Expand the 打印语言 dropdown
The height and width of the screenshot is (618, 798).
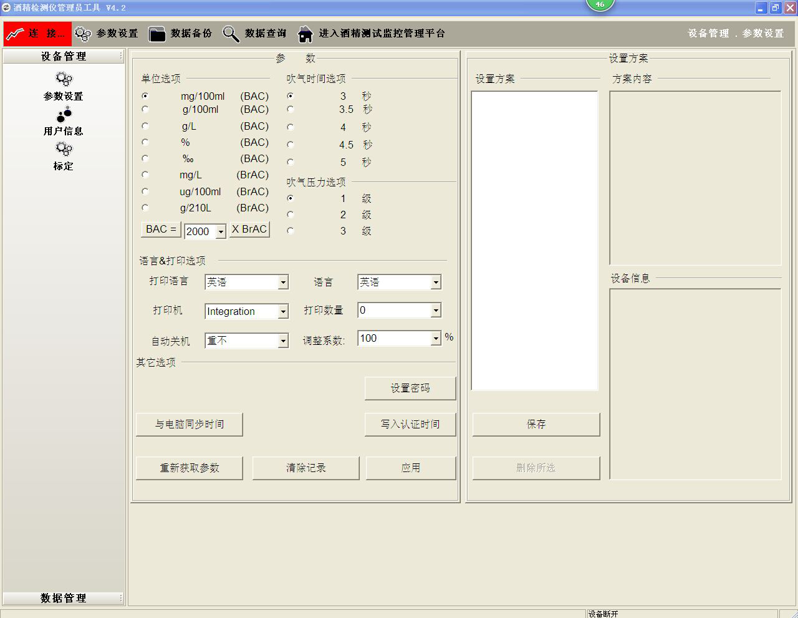click(283, 282)
